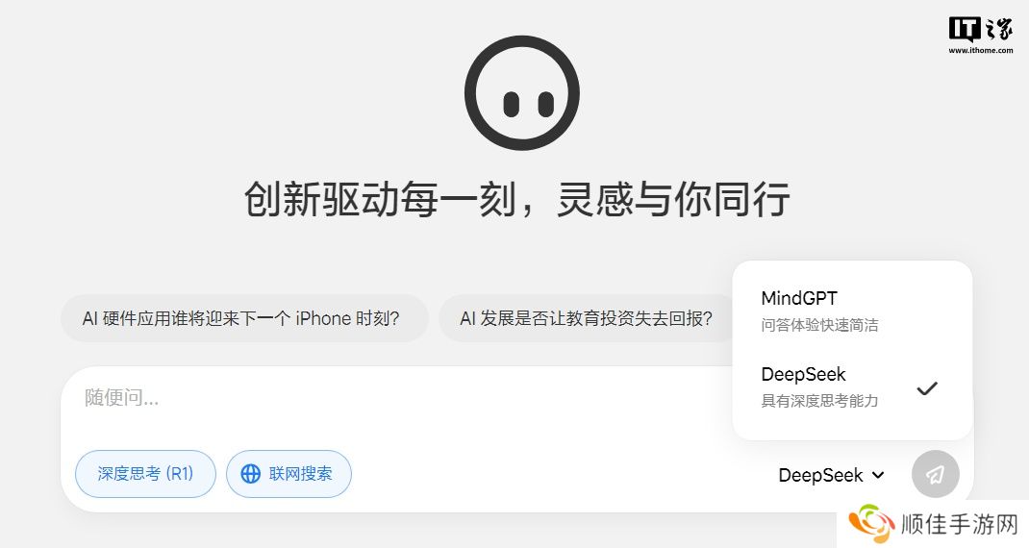Click the round face logo icon
Viewport: 1029px width, 548px height.
(x=522, y=93)
